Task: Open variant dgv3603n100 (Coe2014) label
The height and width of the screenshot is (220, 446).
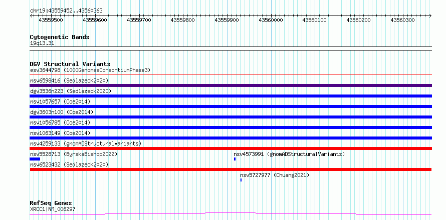Action: coord(62,112)
